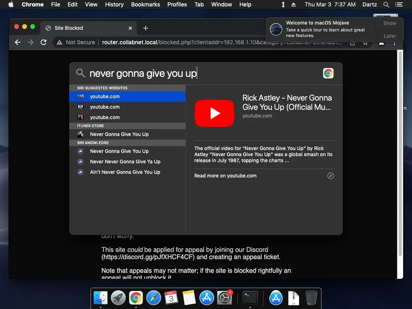Open Notes from the Dock
Image resolution: width=412 pixels, height=309 pixels.
pyautogui.click(x=189, y=298)
